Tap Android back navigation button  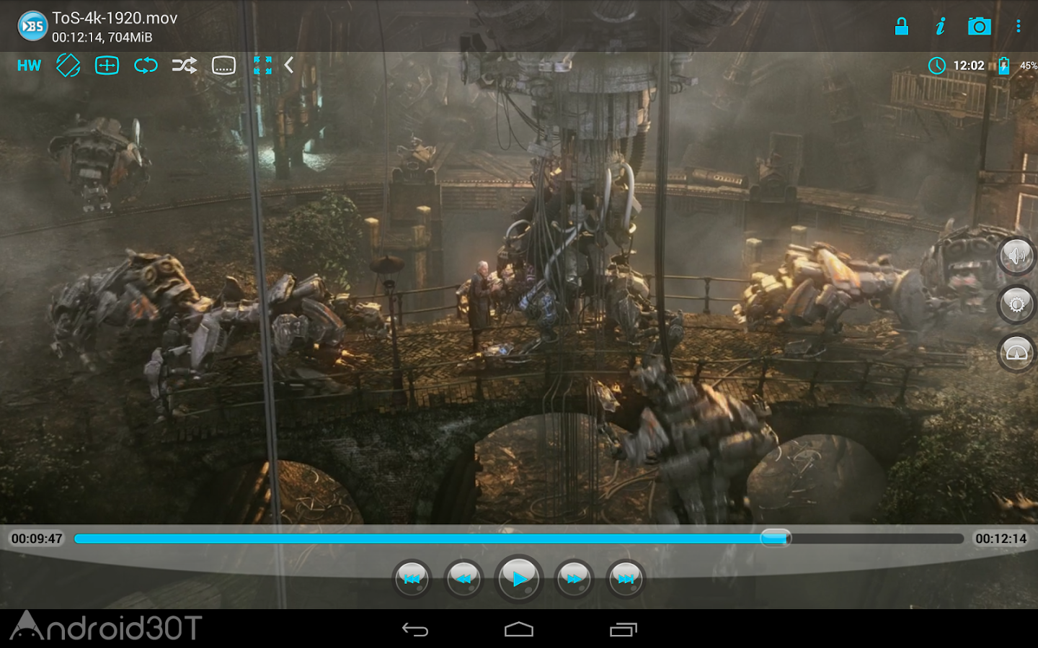point(415,630)
